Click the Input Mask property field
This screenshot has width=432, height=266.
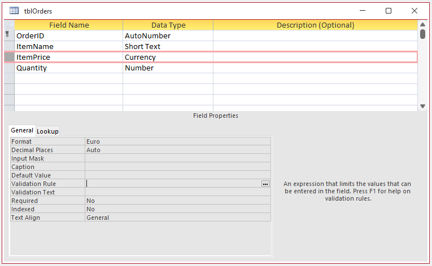[178, 158]
